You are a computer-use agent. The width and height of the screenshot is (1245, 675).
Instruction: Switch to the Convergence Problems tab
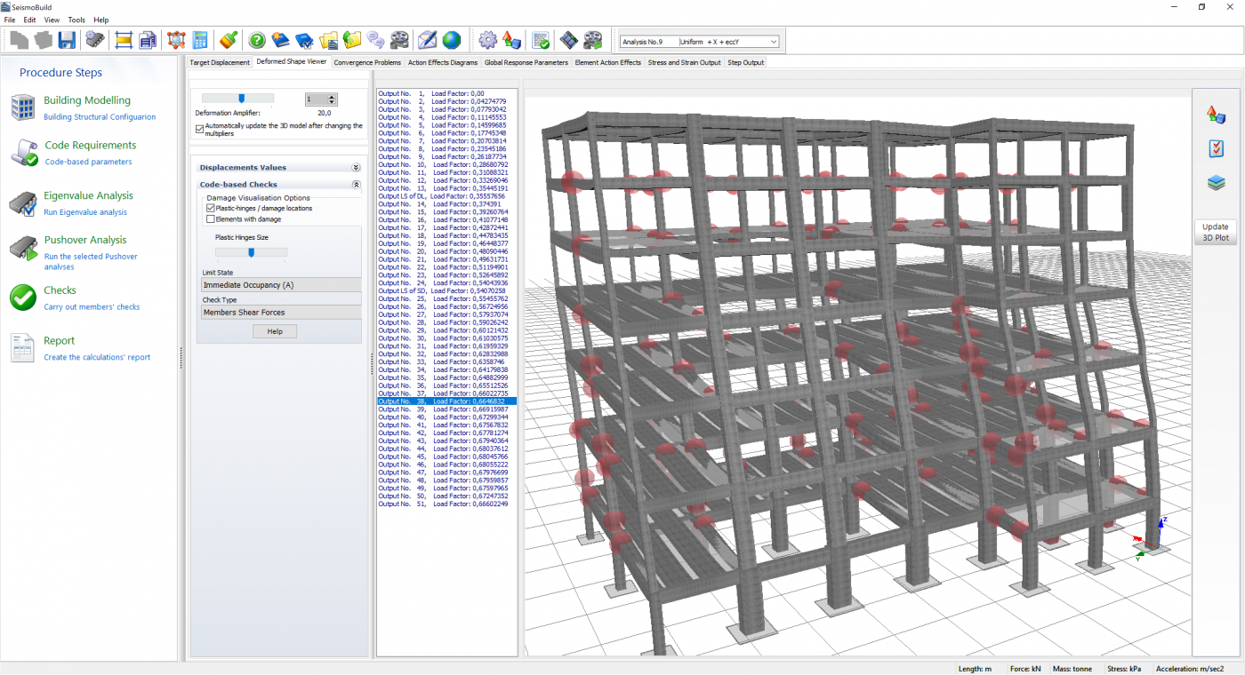coord(367,62)
